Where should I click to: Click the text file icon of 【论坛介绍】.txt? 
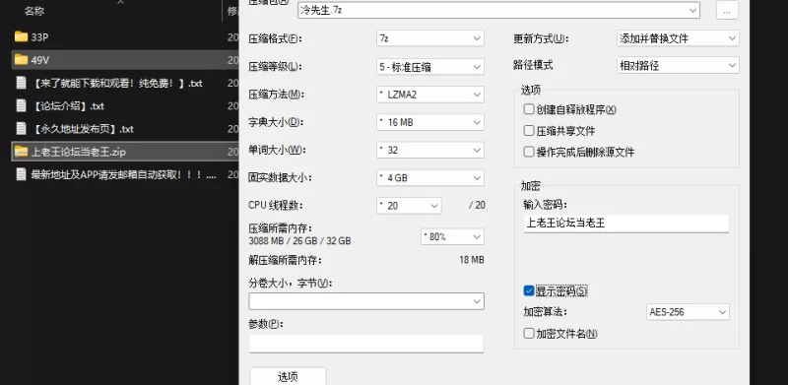[x=21, y=105]
